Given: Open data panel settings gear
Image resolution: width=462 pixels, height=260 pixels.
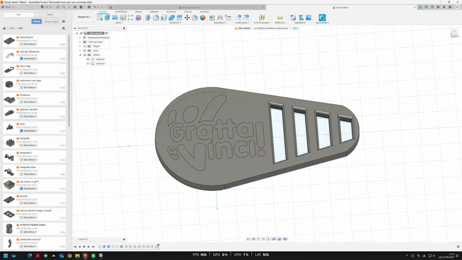Looking at the screenshot, I should tap(63, 22).
